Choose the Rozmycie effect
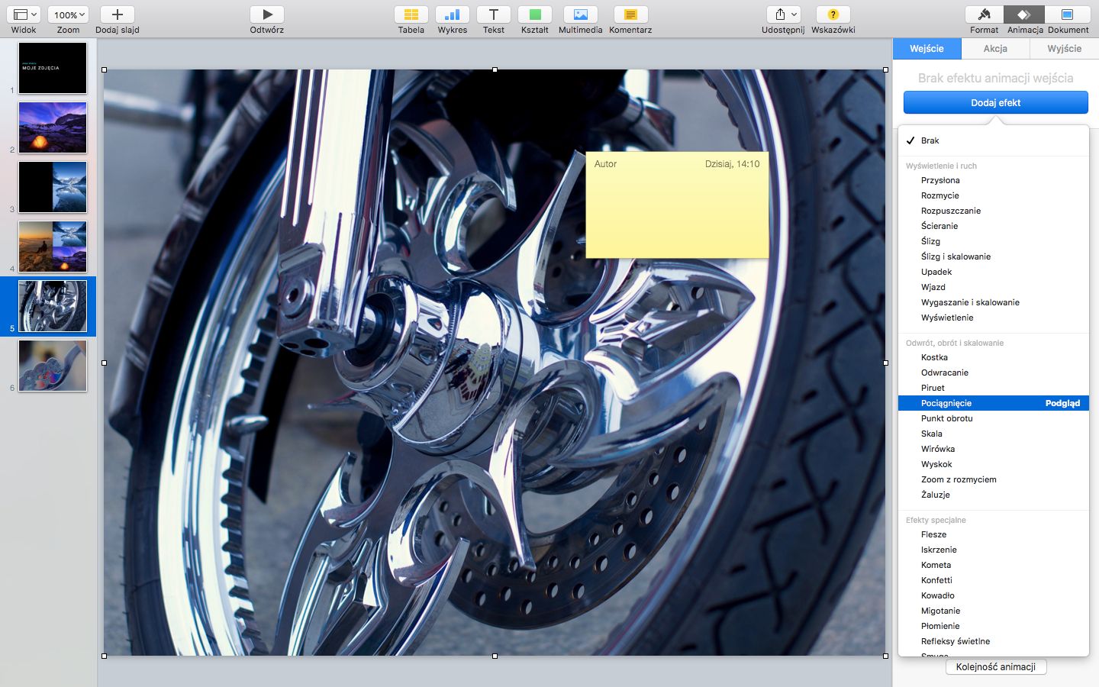This screenshot has height=687, width=1099. (994, 195)
